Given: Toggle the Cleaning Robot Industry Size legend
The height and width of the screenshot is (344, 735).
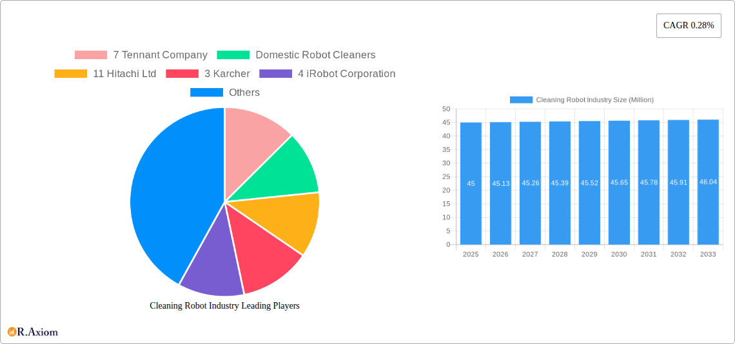Looking at the screenshot, I should 582,100.
